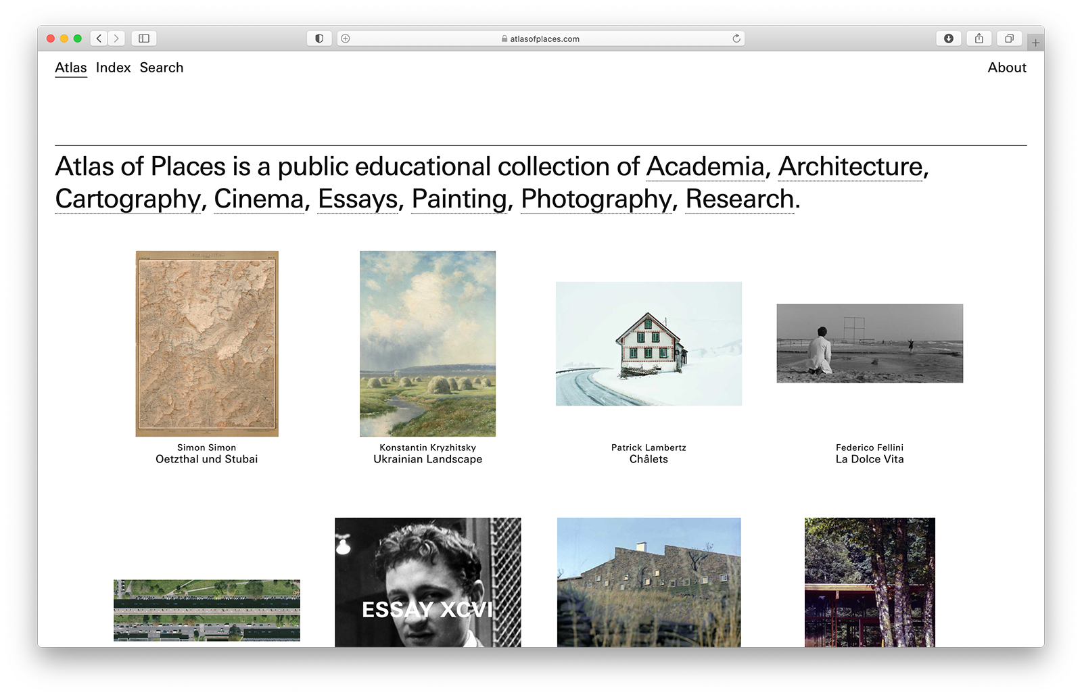This screenshot has width=1082, height=697.
Task: Open the Châlets snow house photo
Action: 649,343
